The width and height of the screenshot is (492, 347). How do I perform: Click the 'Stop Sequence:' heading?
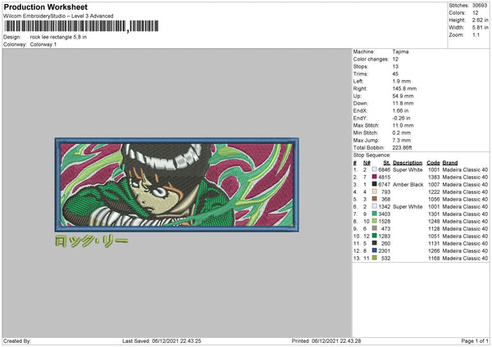coord(371,155)
